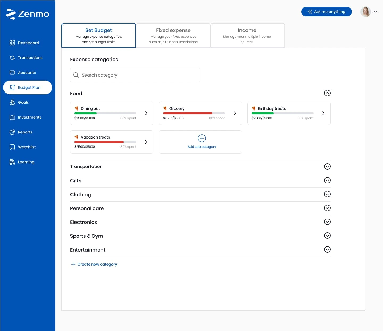Expand the Electronics category
383x331 pixels.
[327, 222]
